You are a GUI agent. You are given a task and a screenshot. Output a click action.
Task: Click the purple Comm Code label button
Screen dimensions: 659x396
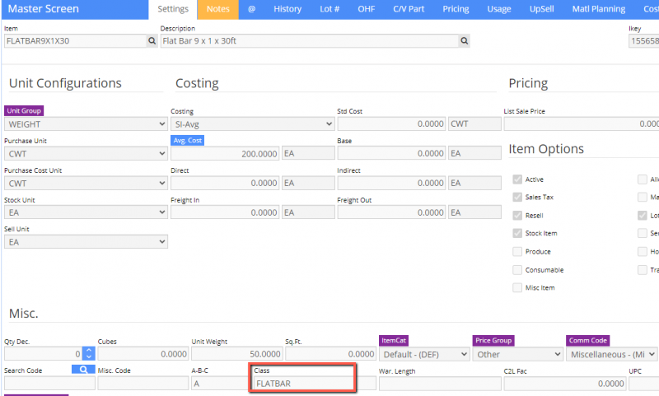pos(590,340)
